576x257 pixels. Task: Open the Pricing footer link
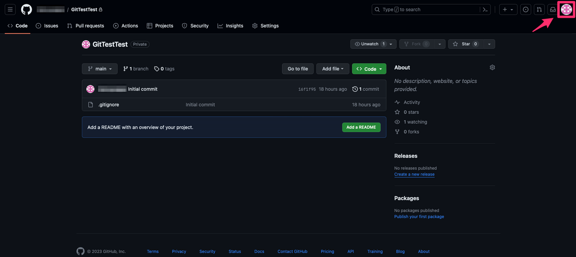click(327, 251)
